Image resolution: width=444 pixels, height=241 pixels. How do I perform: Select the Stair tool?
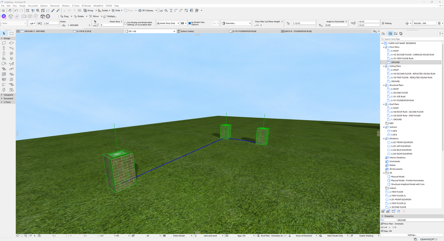point(4,69)
